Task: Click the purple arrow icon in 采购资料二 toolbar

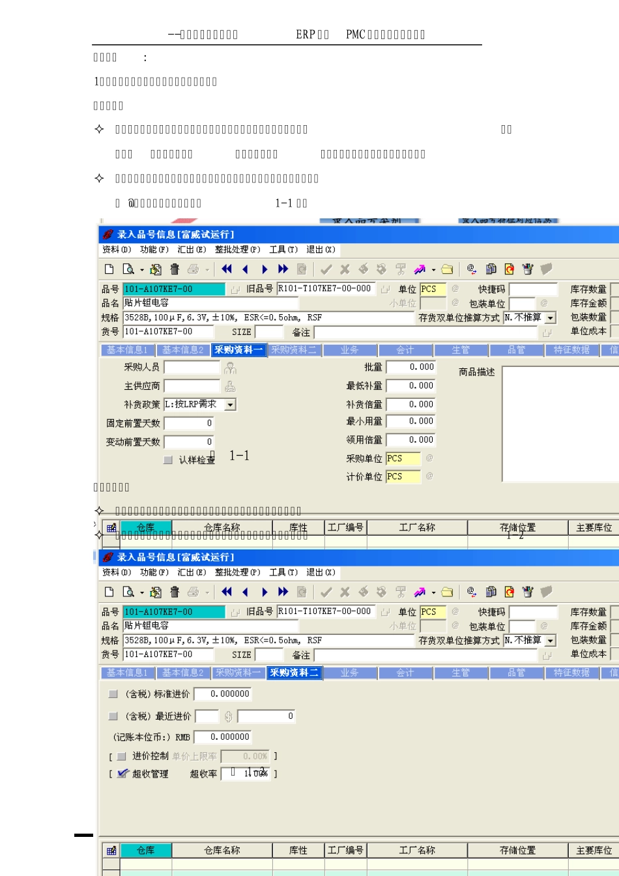Action: (420, 592)
